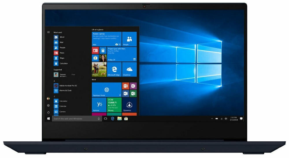Open Settings gear in Start menu

coord(49,106)
